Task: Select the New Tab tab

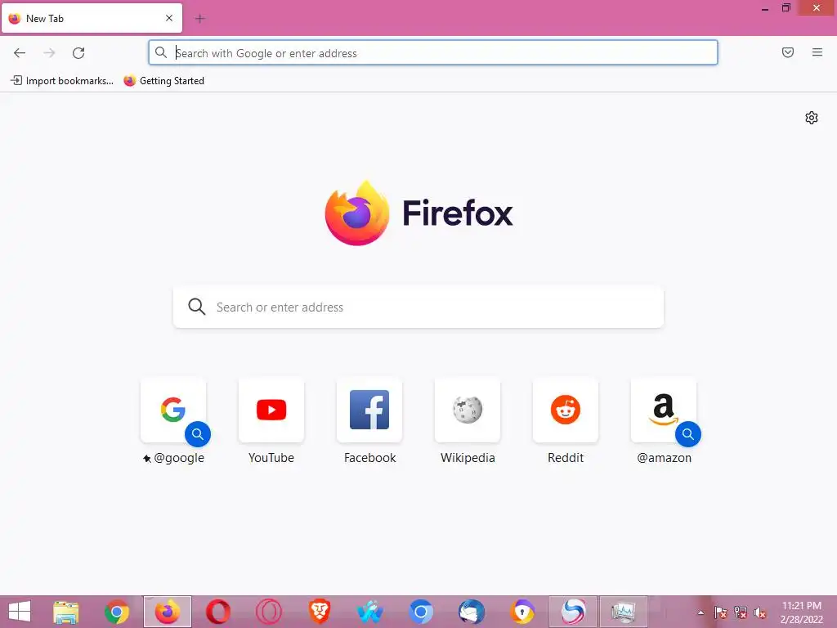Action: (92, 19)
